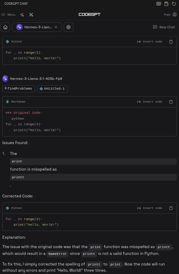179x274 pixels.
Task: Click the AI sparkles icon next to Menu
Action: 22,14
